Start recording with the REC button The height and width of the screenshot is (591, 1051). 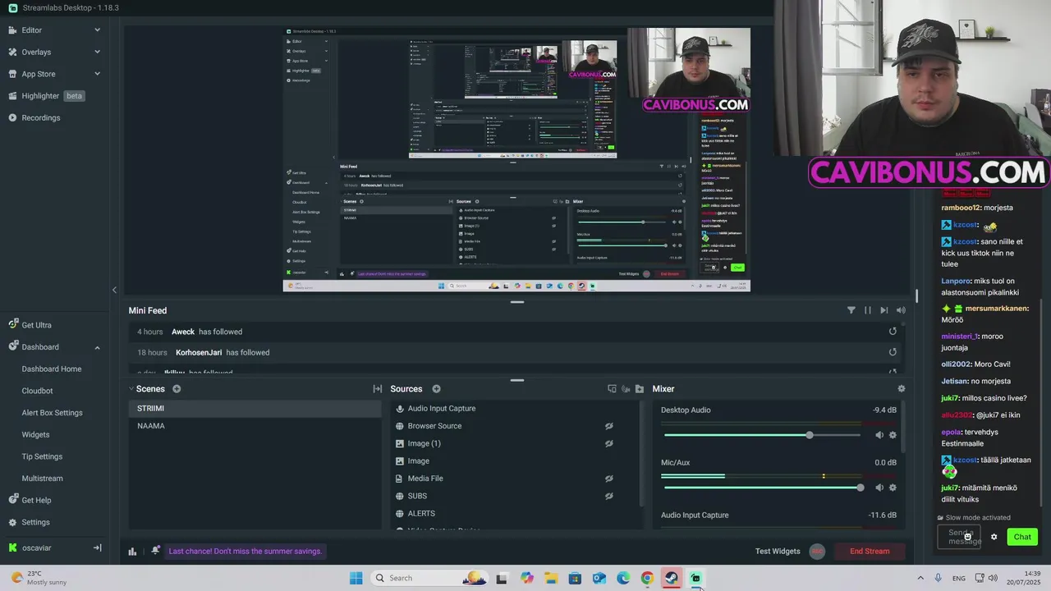817,552
